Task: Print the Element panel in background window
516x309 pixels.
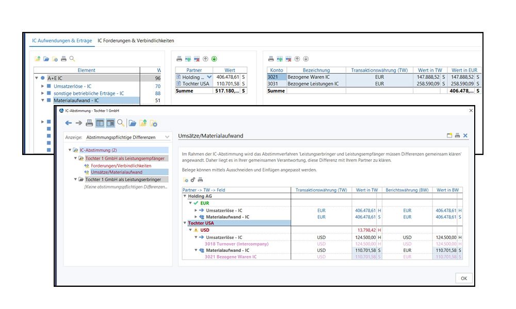Action: coord(63,59)
